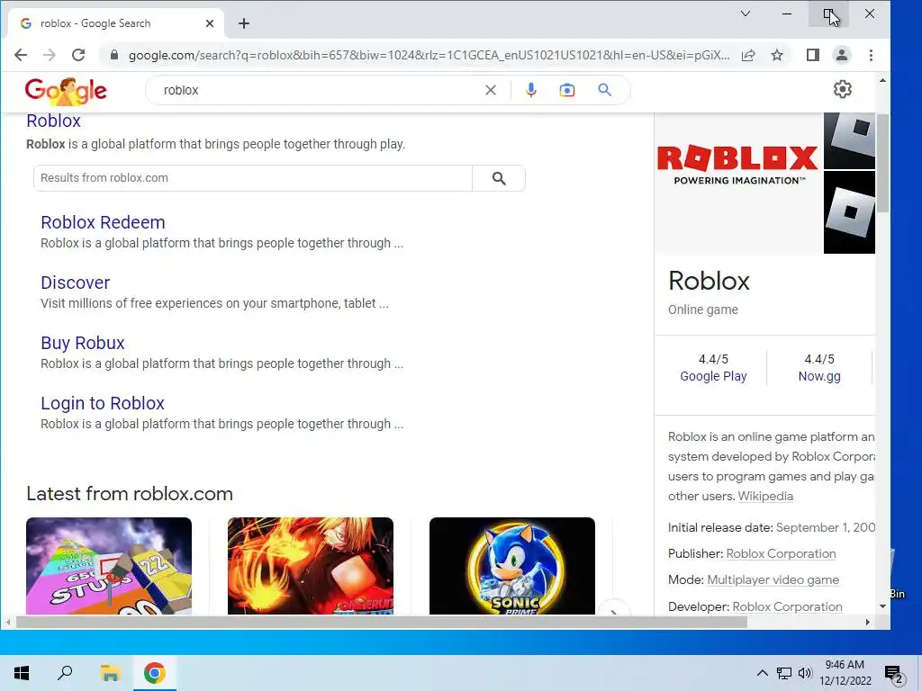Clear the roblox search query
Screen dimensions: 922x691
pos(491,90)
